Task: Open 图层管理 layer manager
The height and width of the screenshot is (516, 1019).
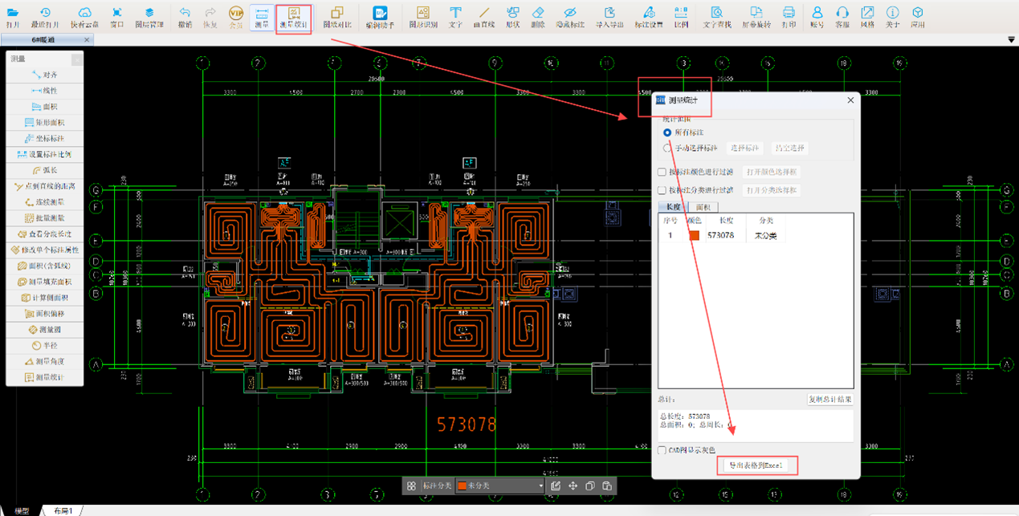Action: tap(149, 17)
